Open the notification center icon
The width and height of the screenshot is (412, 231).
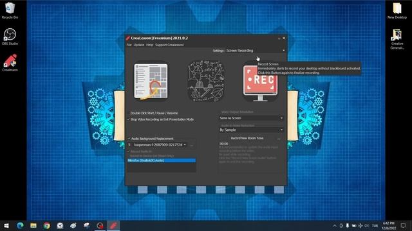click(x=404, y=226)
